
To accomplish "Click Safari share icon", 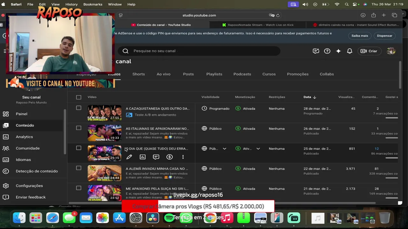I will point(374,15).
